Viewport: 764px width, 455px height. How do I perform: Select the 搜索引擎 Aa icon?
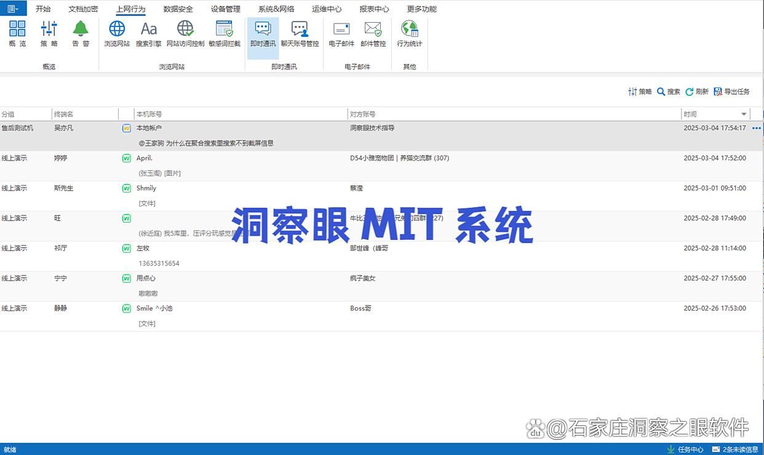[x=149, y=34]
